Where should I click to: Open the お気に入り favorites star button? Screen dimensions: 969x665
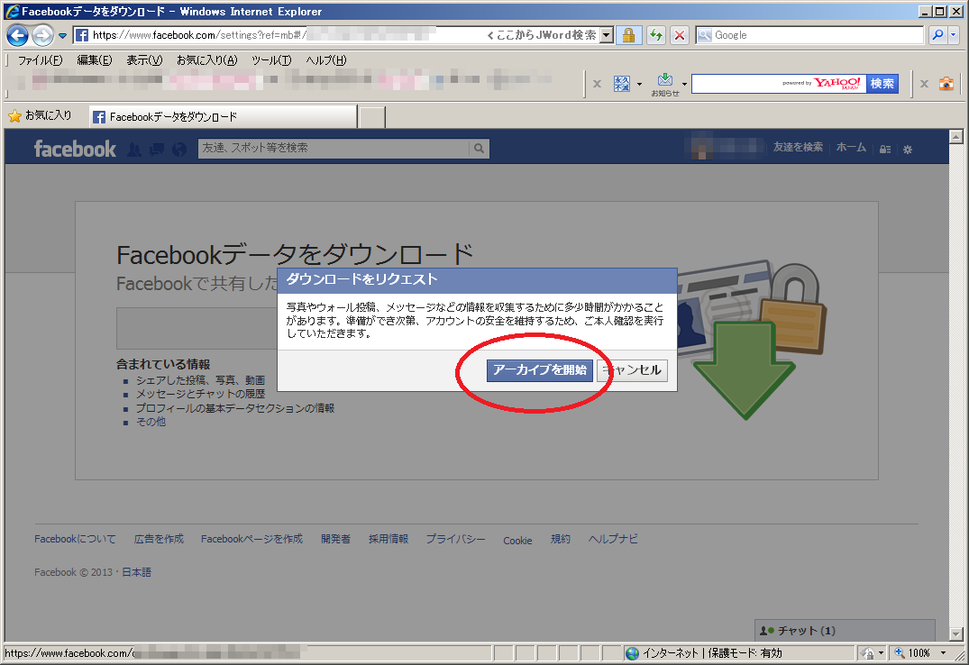coord(41,115)
